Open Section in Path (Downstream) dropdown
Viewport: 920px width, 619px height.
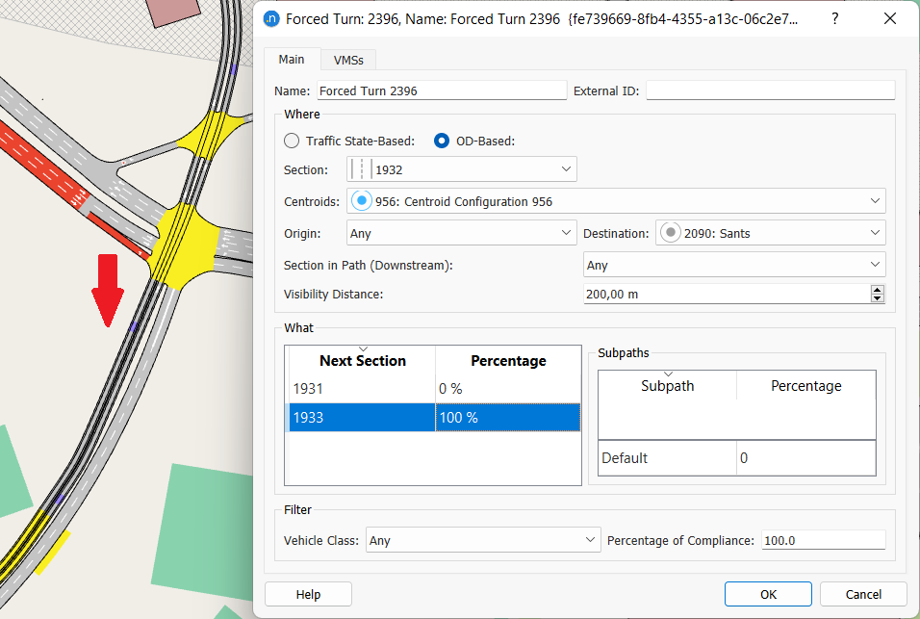tap(875, 265)
